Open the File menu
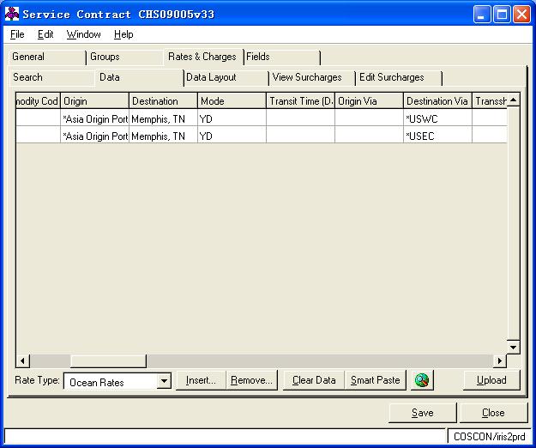The image size is (536, 448). click(x=17, y=34)
